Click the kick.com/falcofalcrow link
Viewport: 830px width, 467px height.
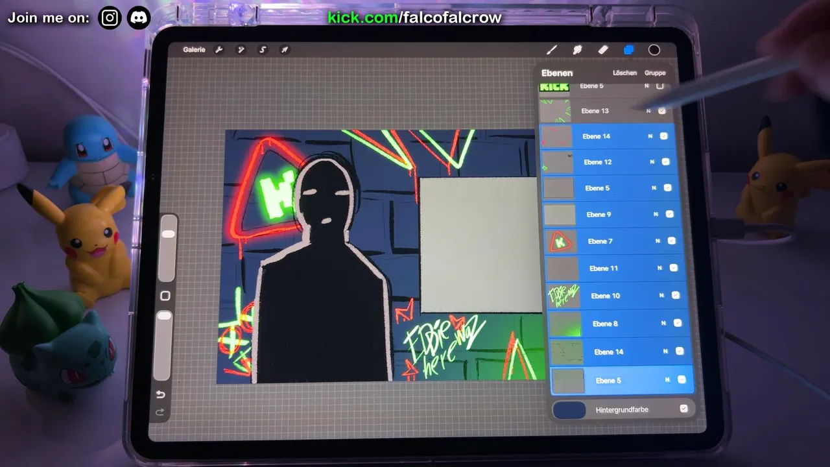[414, 18]
